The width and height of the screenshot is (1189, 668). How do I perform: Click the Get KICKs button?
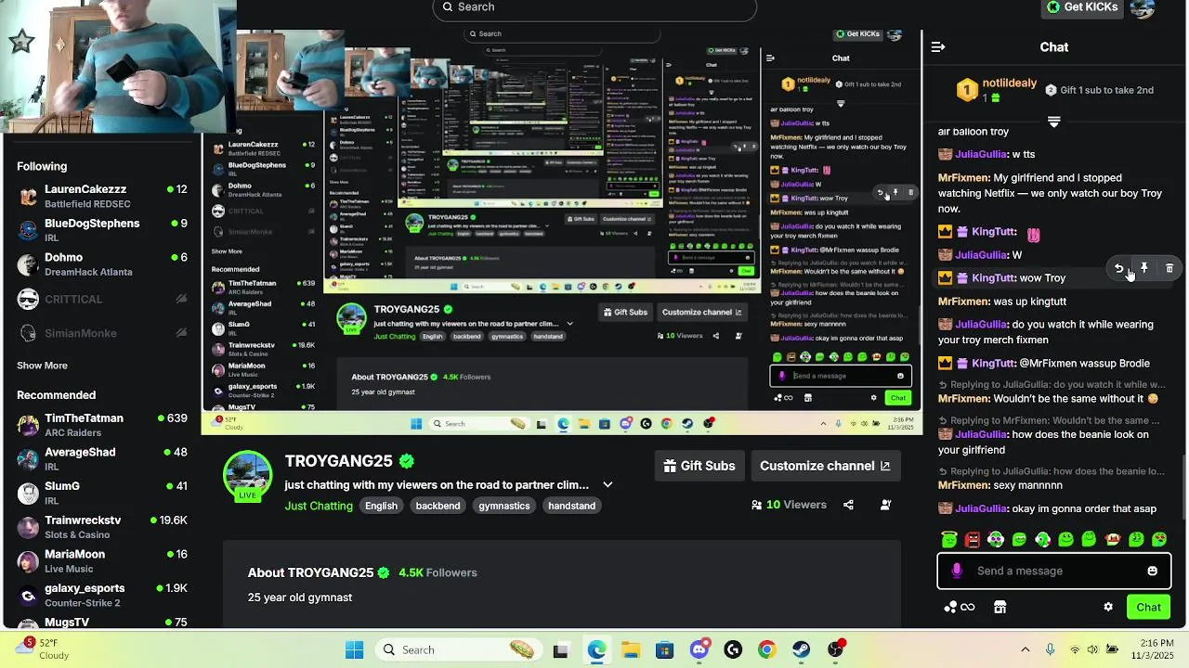tap(1082, 7)
